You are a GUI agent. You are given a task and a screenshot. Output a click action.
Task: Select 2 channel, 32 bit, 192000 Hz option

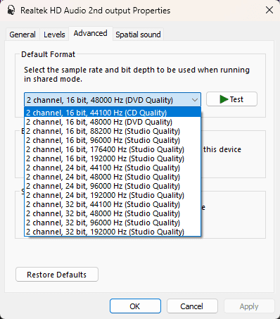[x=113, y=232]
